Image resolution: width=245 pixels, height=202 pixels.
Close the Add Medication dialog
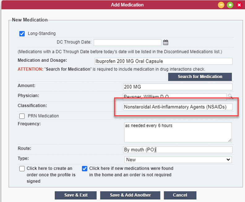coord(239,5)
